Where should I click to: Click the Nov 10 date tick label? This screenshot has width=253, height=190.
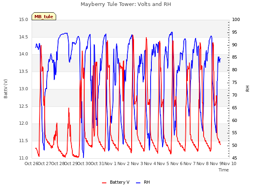point(229,163)
